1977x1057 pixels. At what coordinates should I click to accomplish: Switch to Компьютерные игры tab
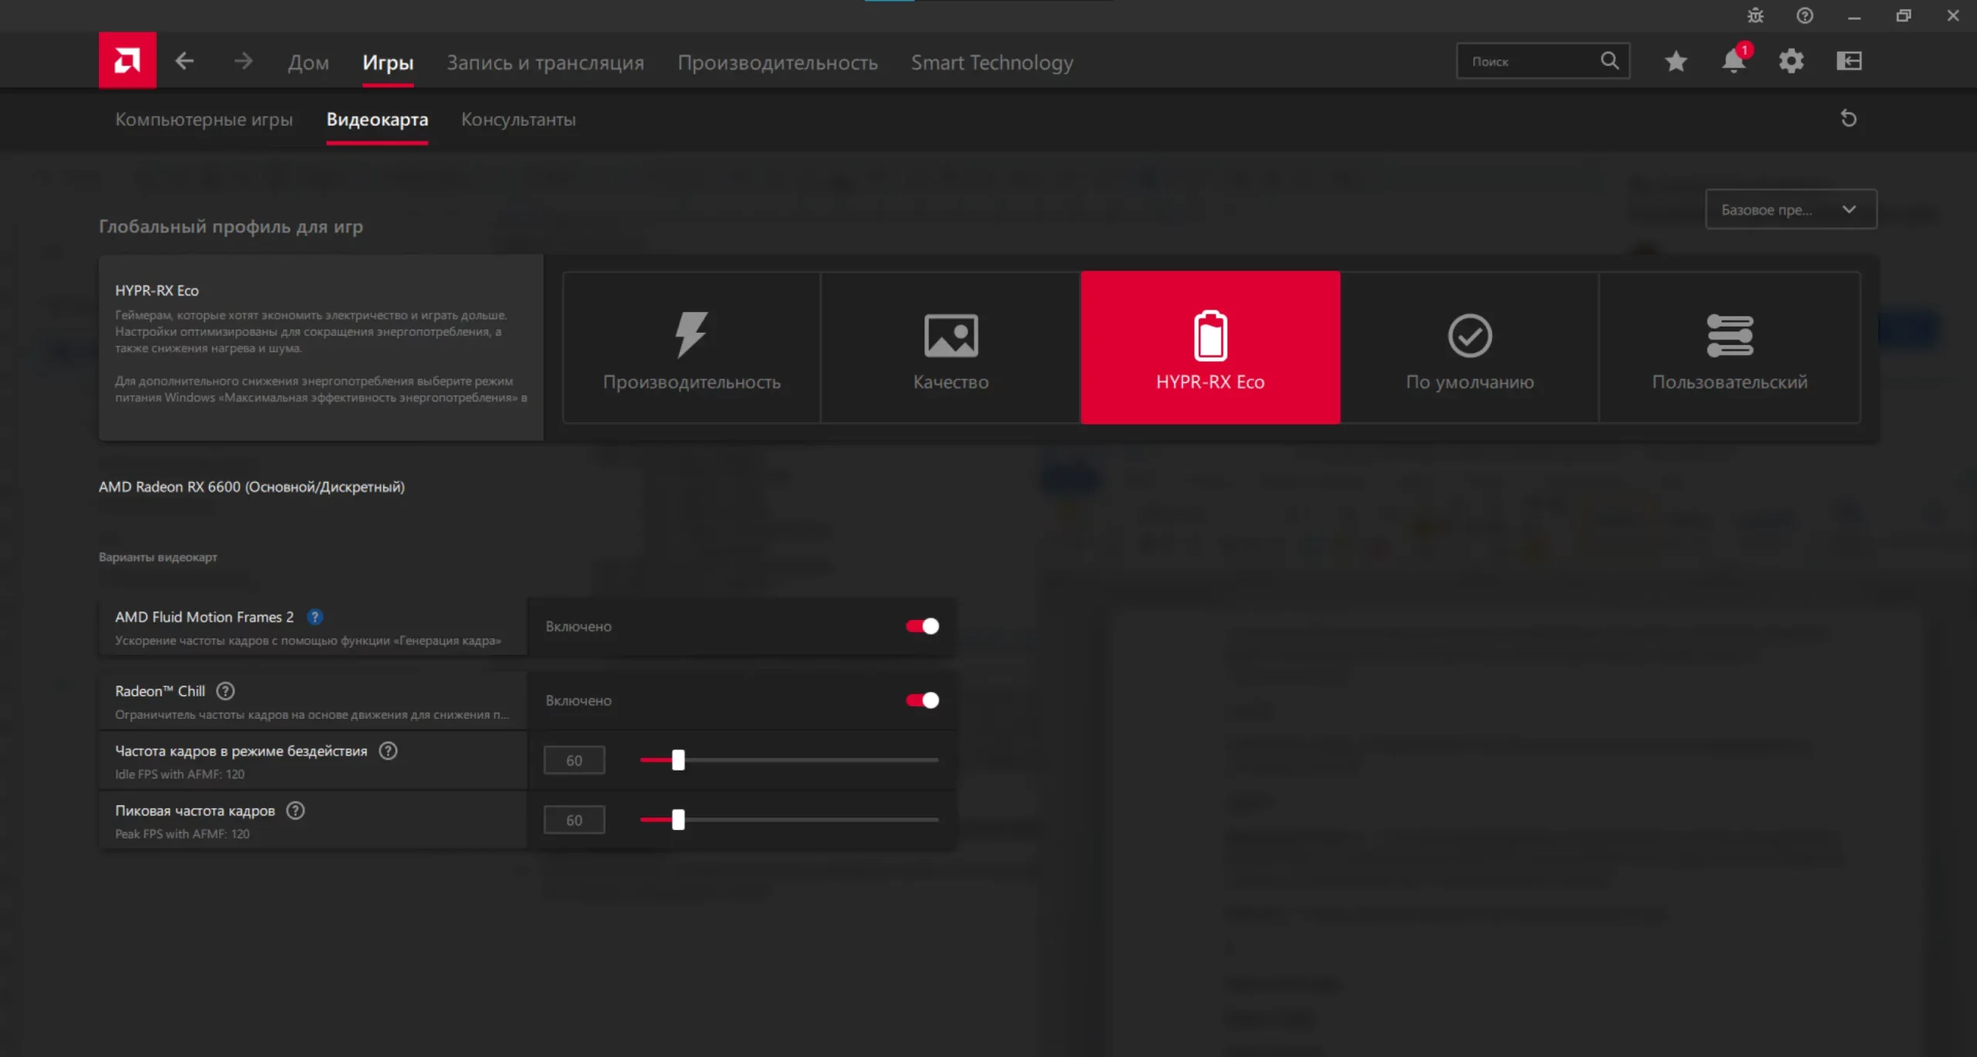click(x=204, y=120)
